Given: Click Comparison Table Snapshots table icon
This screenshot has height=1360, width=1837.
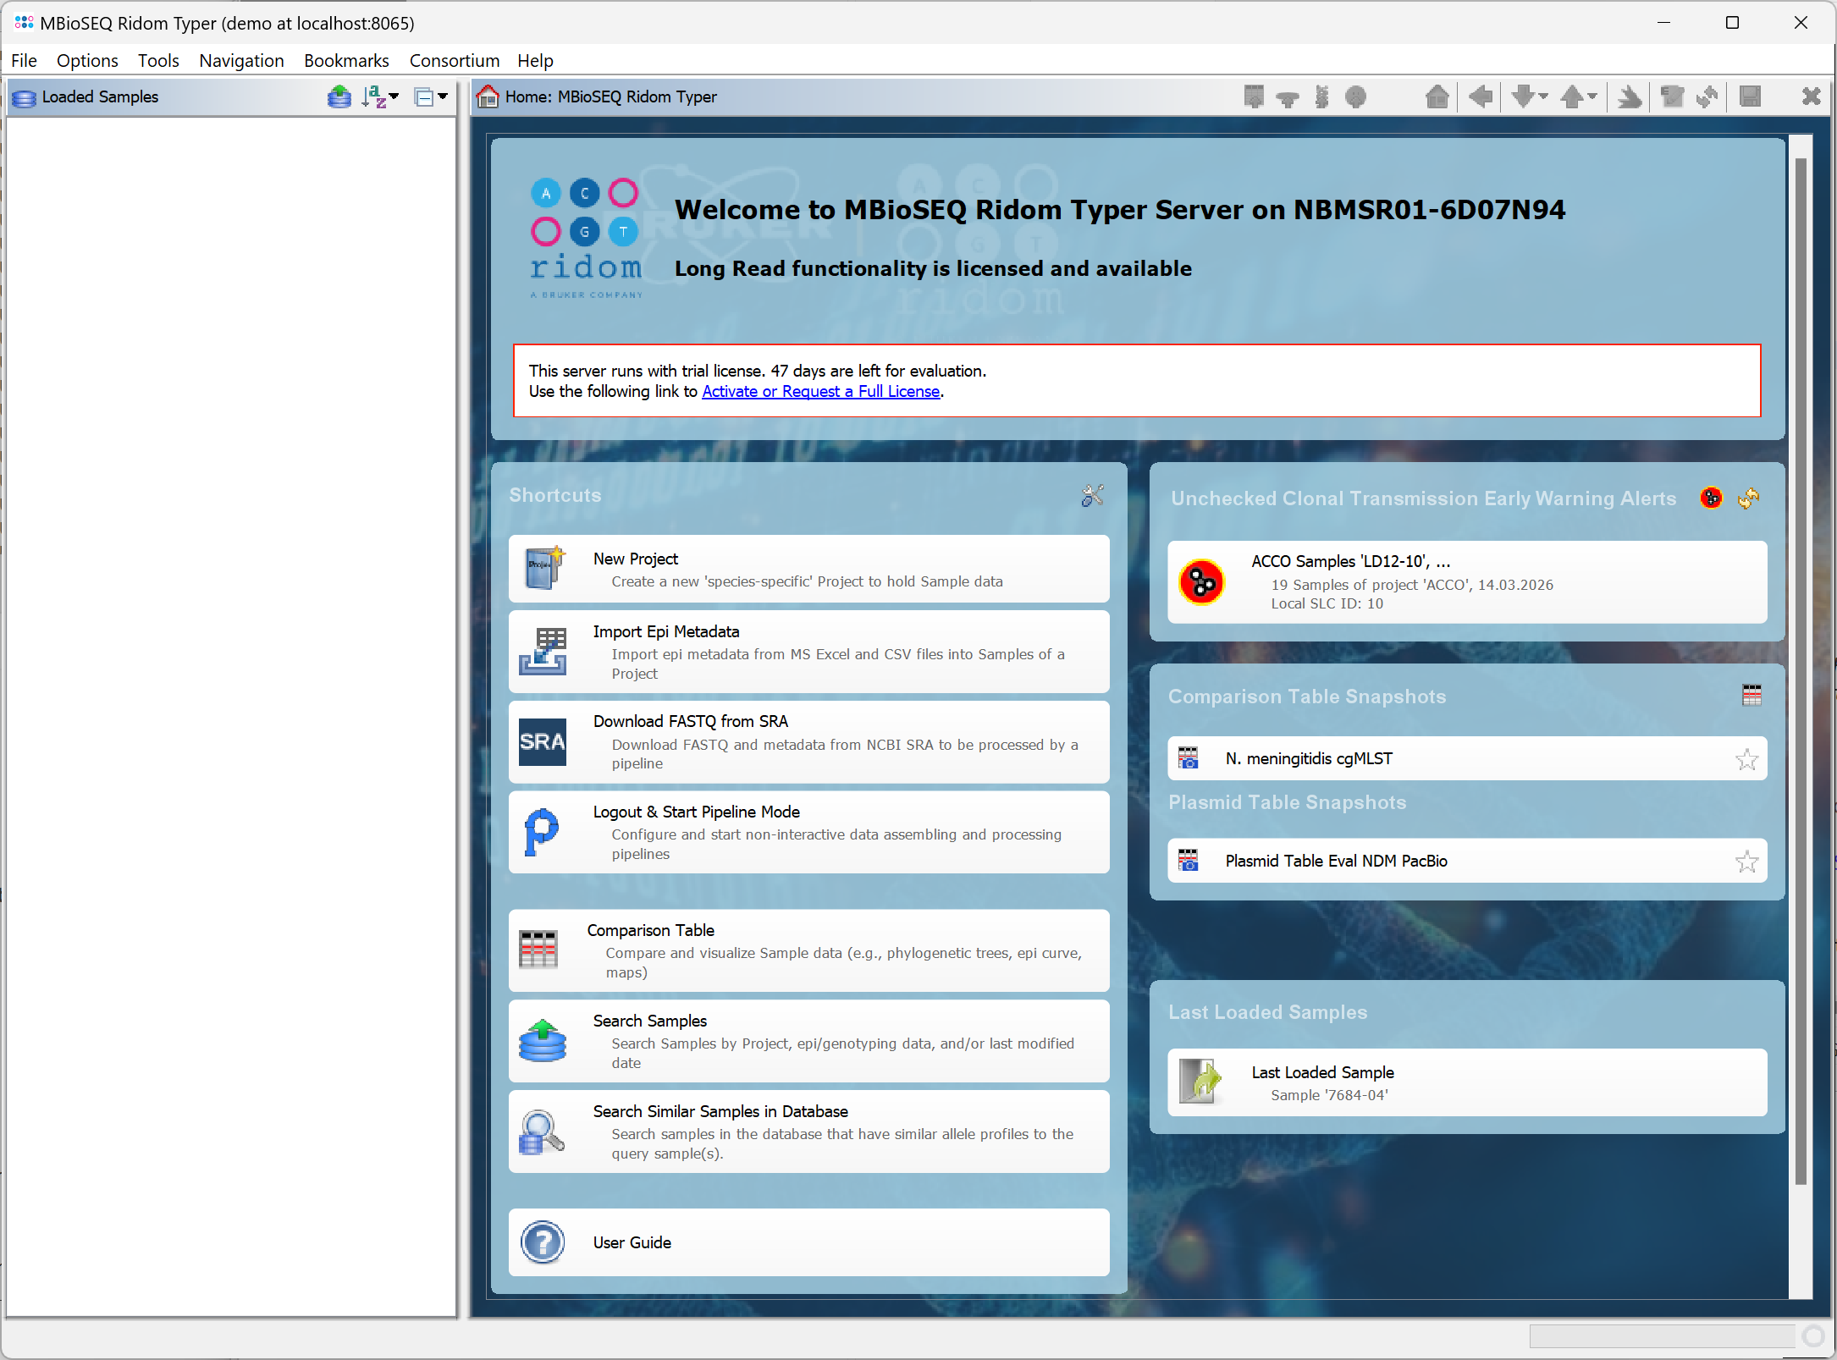Looking at the screenshot, I should [1751, 696].
